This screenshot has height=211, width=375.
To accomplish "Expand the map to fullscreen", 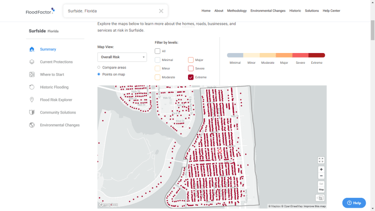I will pos(321,160).
